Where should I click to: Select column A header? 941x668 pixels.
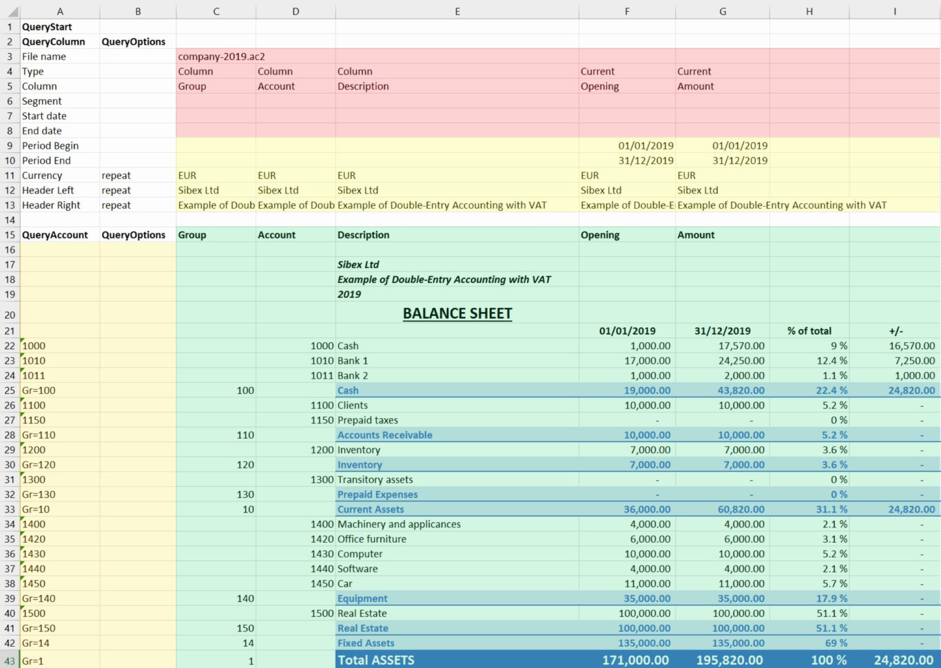(x=60, y=11)
